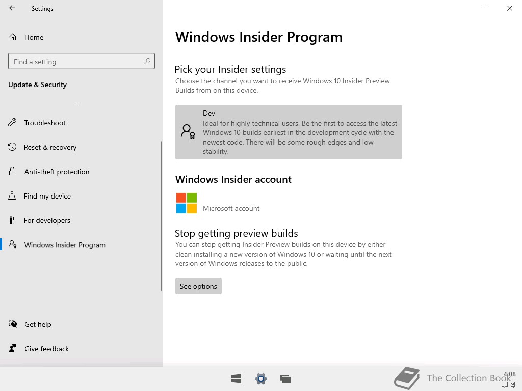Open the Give feedback link
This screenshot has width=522, height=391.
click(x=46, y=349)
